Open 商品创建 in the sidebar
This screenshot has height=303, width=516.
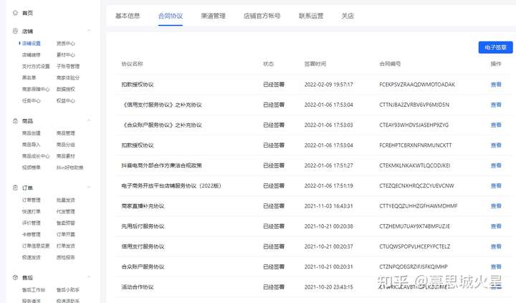point(32,133)
